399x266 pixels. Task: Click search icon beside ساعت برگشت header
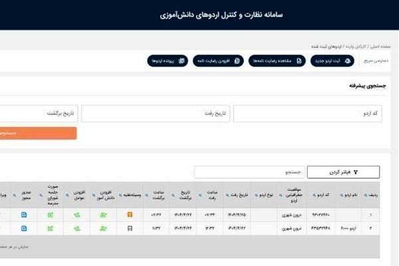[x=146, y=196]
